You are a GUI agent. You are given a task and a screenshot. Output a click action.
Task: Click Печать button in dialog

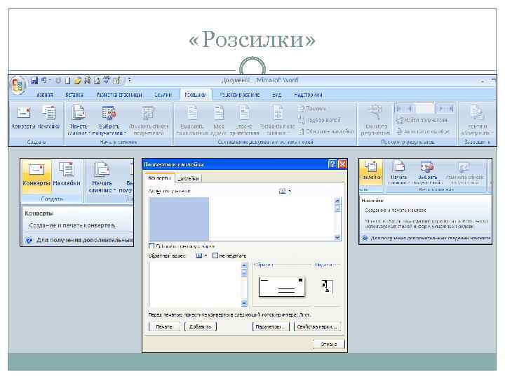(165, 327)
